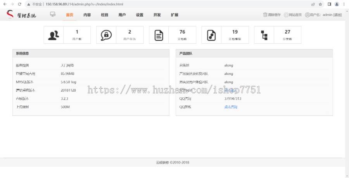Click the management system logo
Image resolution: width=349 pixels, height=178 pixels.
click(21, 15)
